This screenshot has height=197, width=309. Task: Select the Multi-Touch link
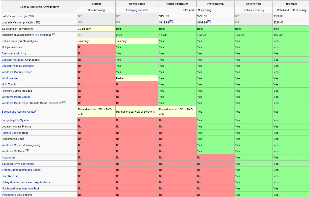[9, 84]
